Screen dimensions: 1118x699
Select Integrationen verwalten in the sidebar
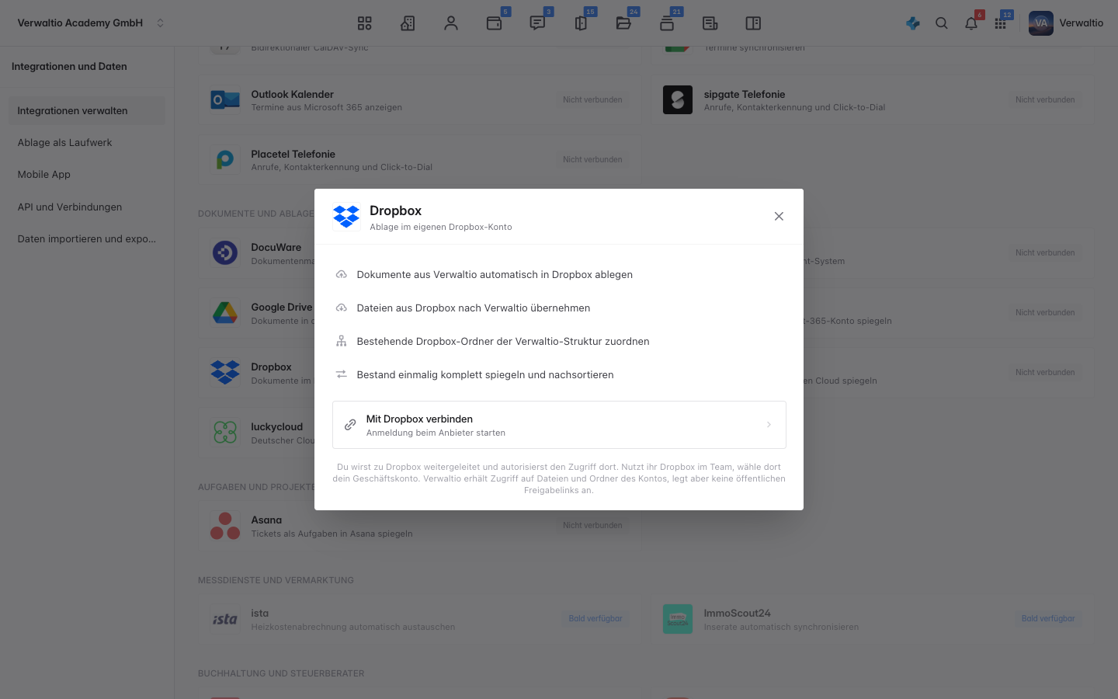pyautogui.click(x=87, y=111)
